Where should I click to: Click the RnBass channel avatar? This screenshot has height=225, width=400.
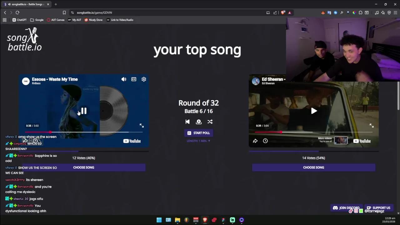(x=26, y=81)
